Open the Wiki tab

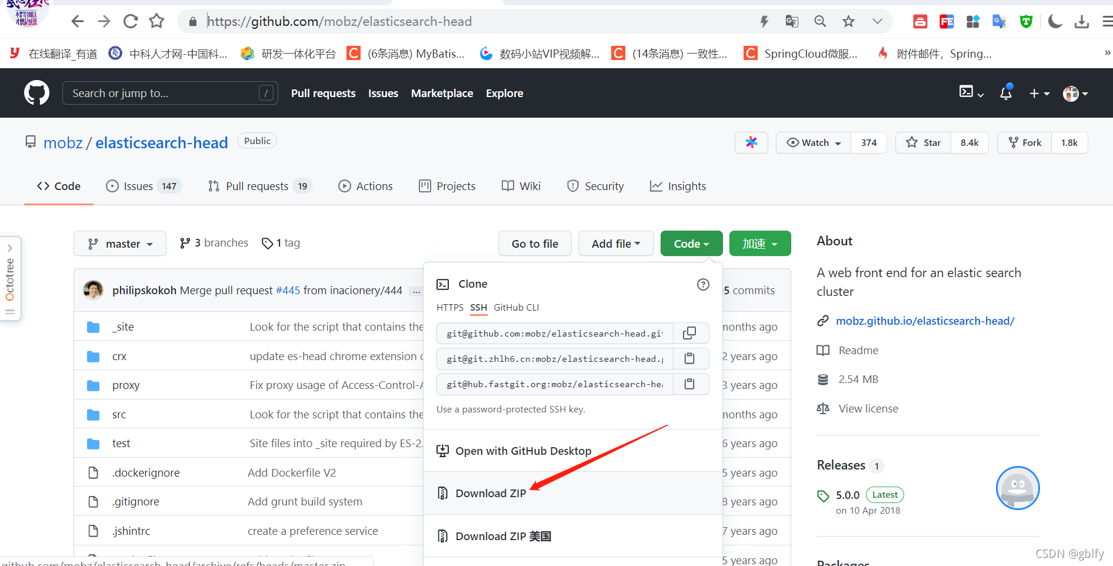pyautogui.click(x=521, y=186)
